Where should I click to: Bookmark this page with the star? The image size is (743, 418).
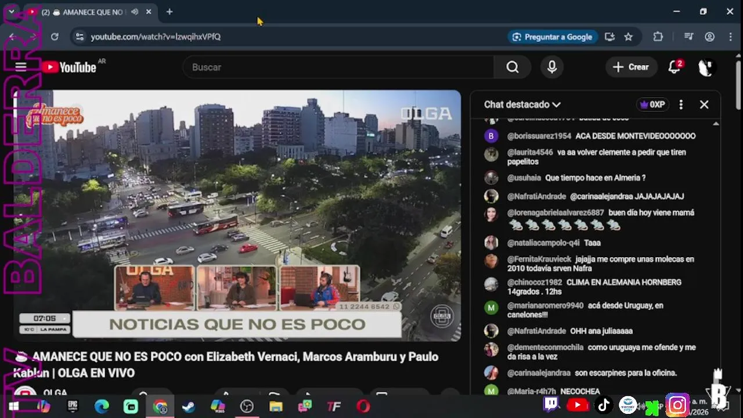click(628, 37)
